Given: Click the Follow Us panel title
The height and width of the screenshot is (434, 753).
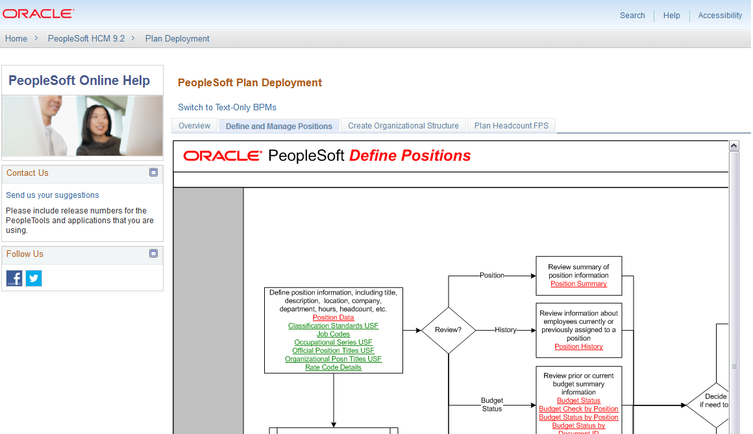Looking at the screenshot, I should pos(25,254).
